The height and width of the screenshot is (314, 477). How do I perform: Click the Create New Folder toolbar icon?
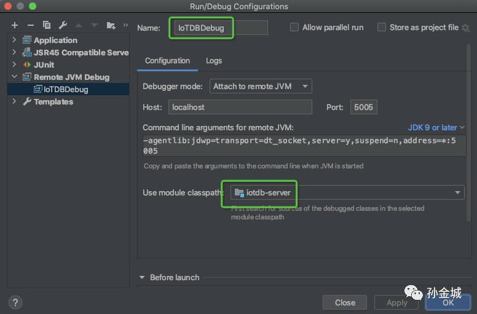[111, 25]
